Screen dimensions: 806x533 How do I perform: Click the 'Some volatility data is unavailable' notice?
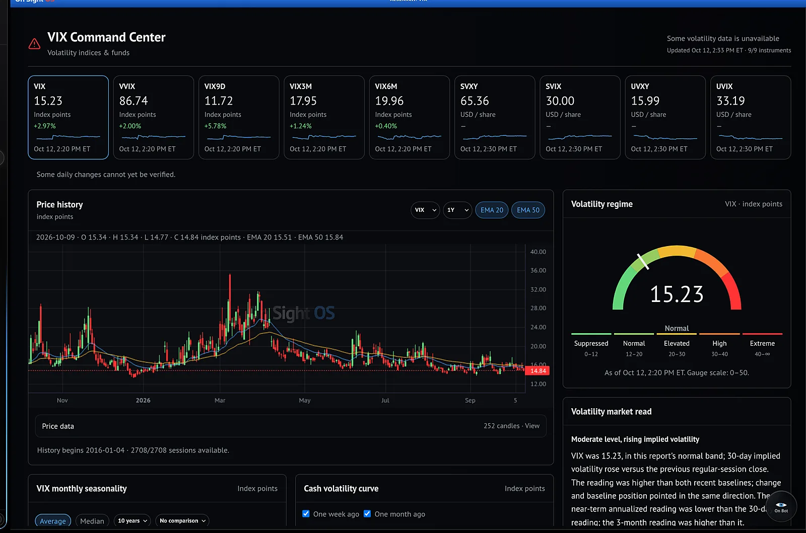point(723,38)
